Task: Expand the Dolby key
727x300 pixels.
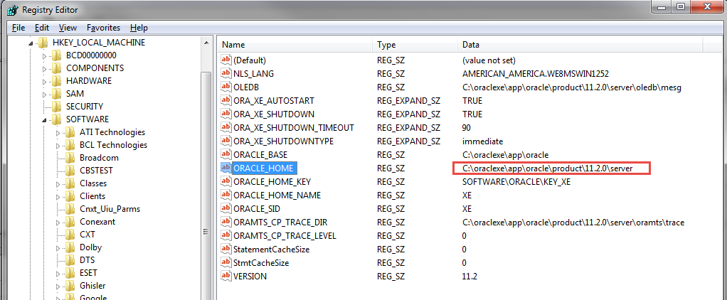Action: (58, 248)
